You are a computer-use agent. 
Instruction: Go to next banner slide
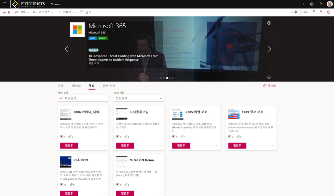click(x=270, y=49)
